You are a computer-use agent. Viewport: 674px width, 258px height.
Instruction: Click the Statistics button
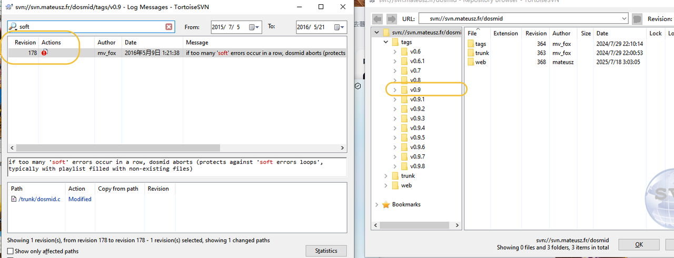coord(326,251)
